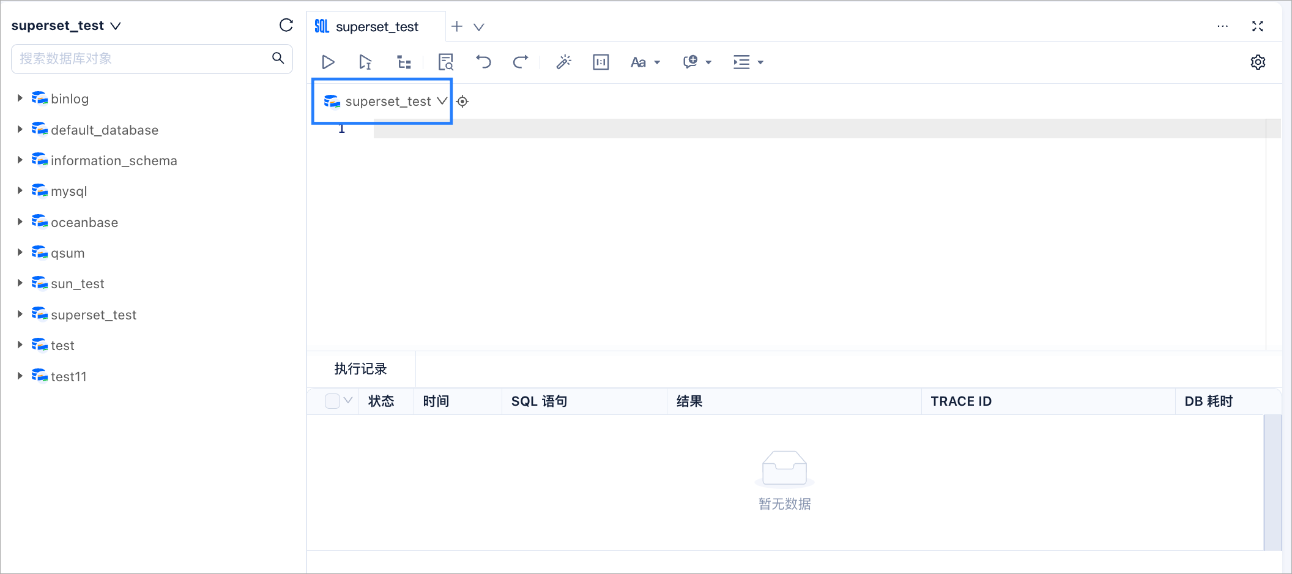Click the redo arrow icon
This screenshot has width=1292, height=574.
pos(520,62)
